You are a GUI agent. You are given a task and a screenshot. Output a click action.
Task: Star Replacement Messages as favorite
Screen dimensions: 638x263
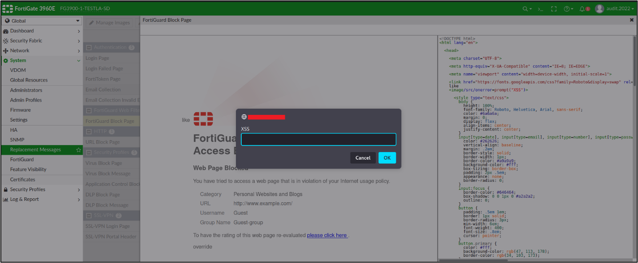pos(79,150)
